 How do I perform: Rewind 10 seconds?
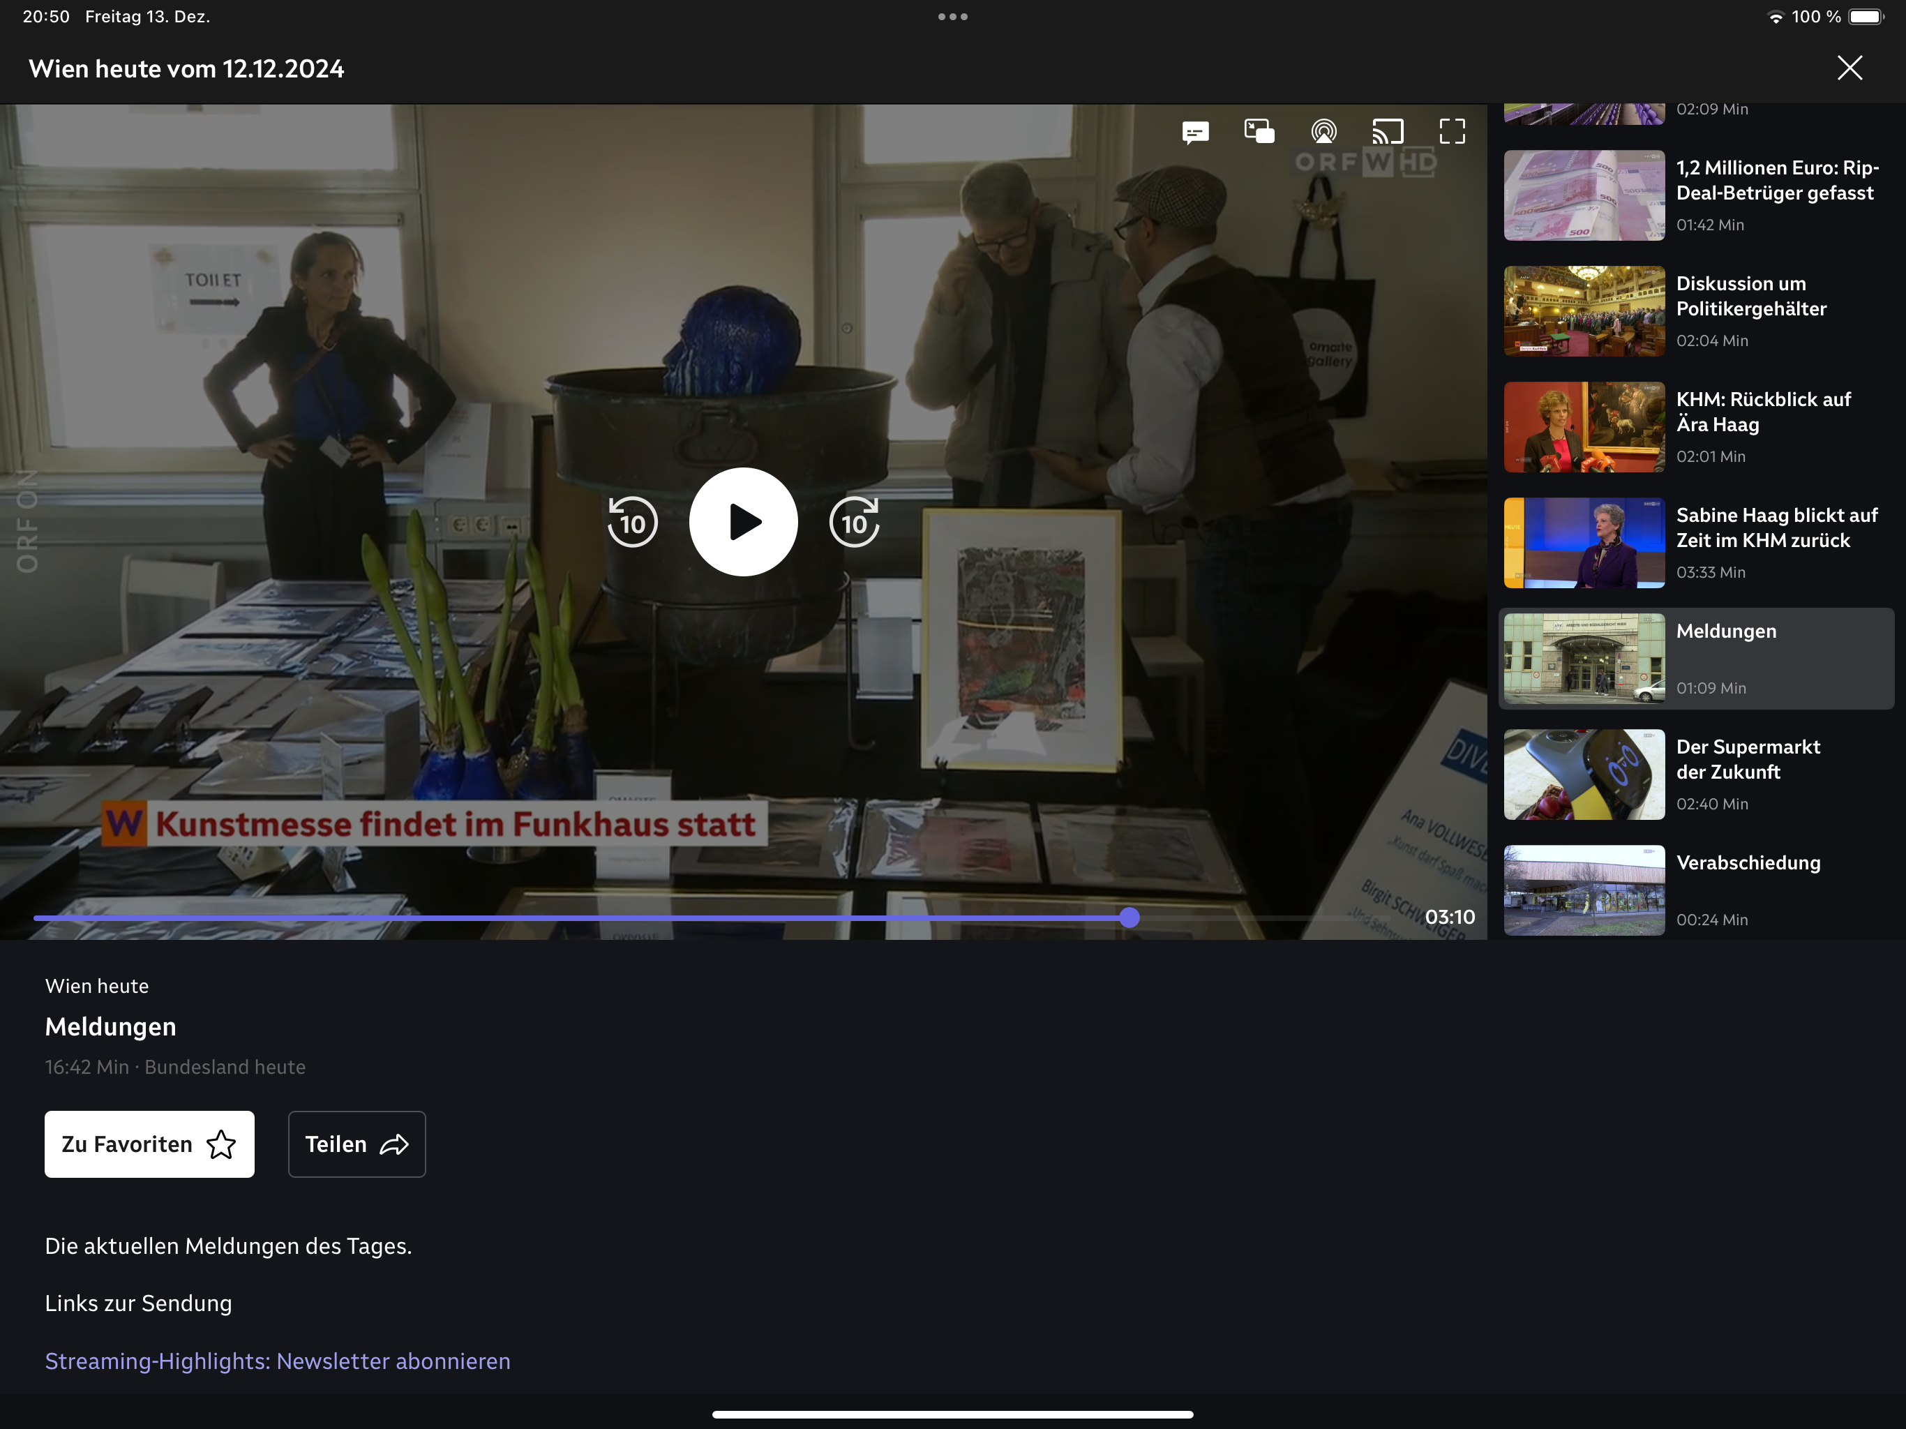pos(633,523)
